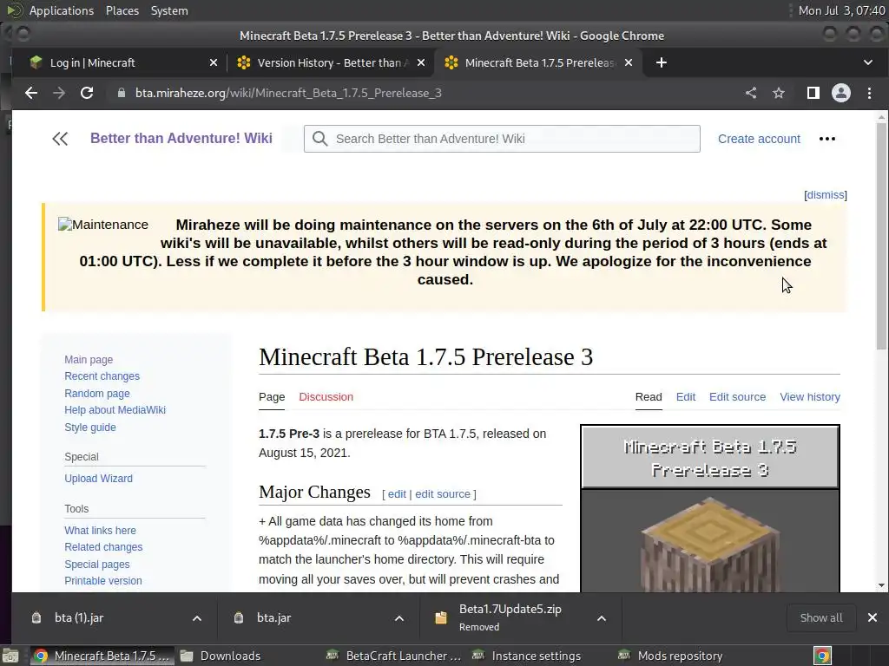Screen dimensions: 889x666
Task: Click the Major Changes edit source link
Action: point(443,493)
